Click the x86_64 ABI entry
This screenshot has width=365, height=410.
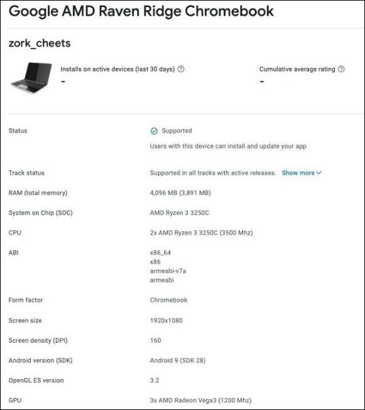160,253
